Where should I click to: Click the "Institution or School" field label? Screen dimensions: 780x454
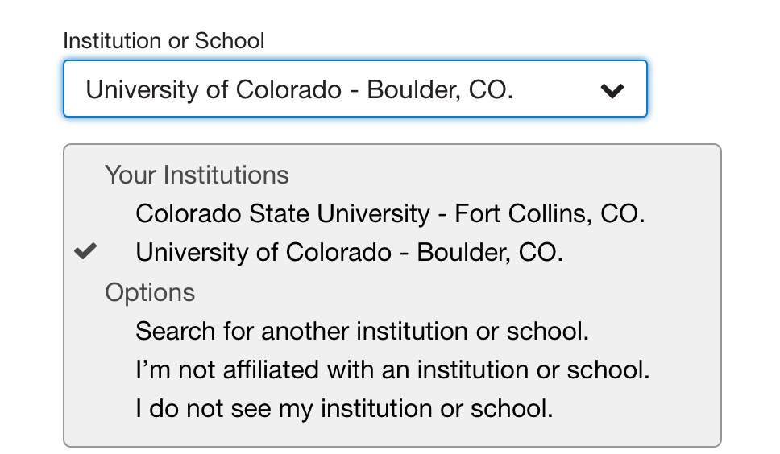click(164, 40)
